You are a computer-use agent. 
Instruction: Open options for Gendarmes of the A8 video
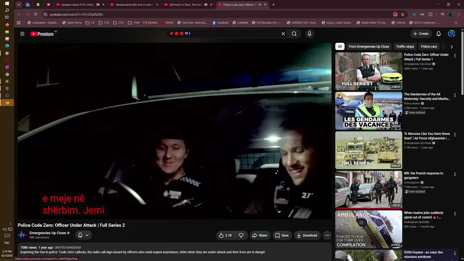(x=455, y=95)
